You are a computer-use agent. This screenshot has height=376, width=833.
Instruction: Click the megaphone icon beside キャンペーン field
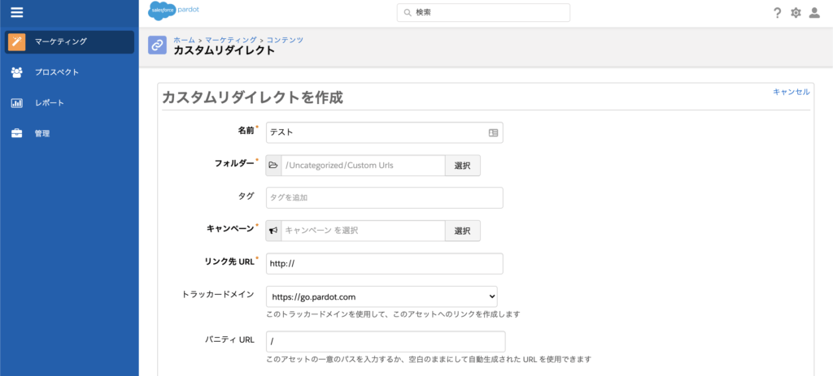(x=273, y=231)
